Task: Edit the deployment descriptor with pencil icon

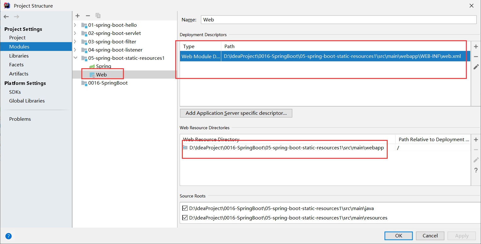Action: tap(476, 67)
